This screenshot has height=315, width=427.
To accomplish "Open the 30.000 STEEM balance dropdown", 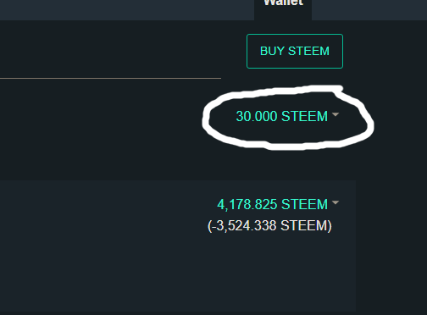I will 287,116.
